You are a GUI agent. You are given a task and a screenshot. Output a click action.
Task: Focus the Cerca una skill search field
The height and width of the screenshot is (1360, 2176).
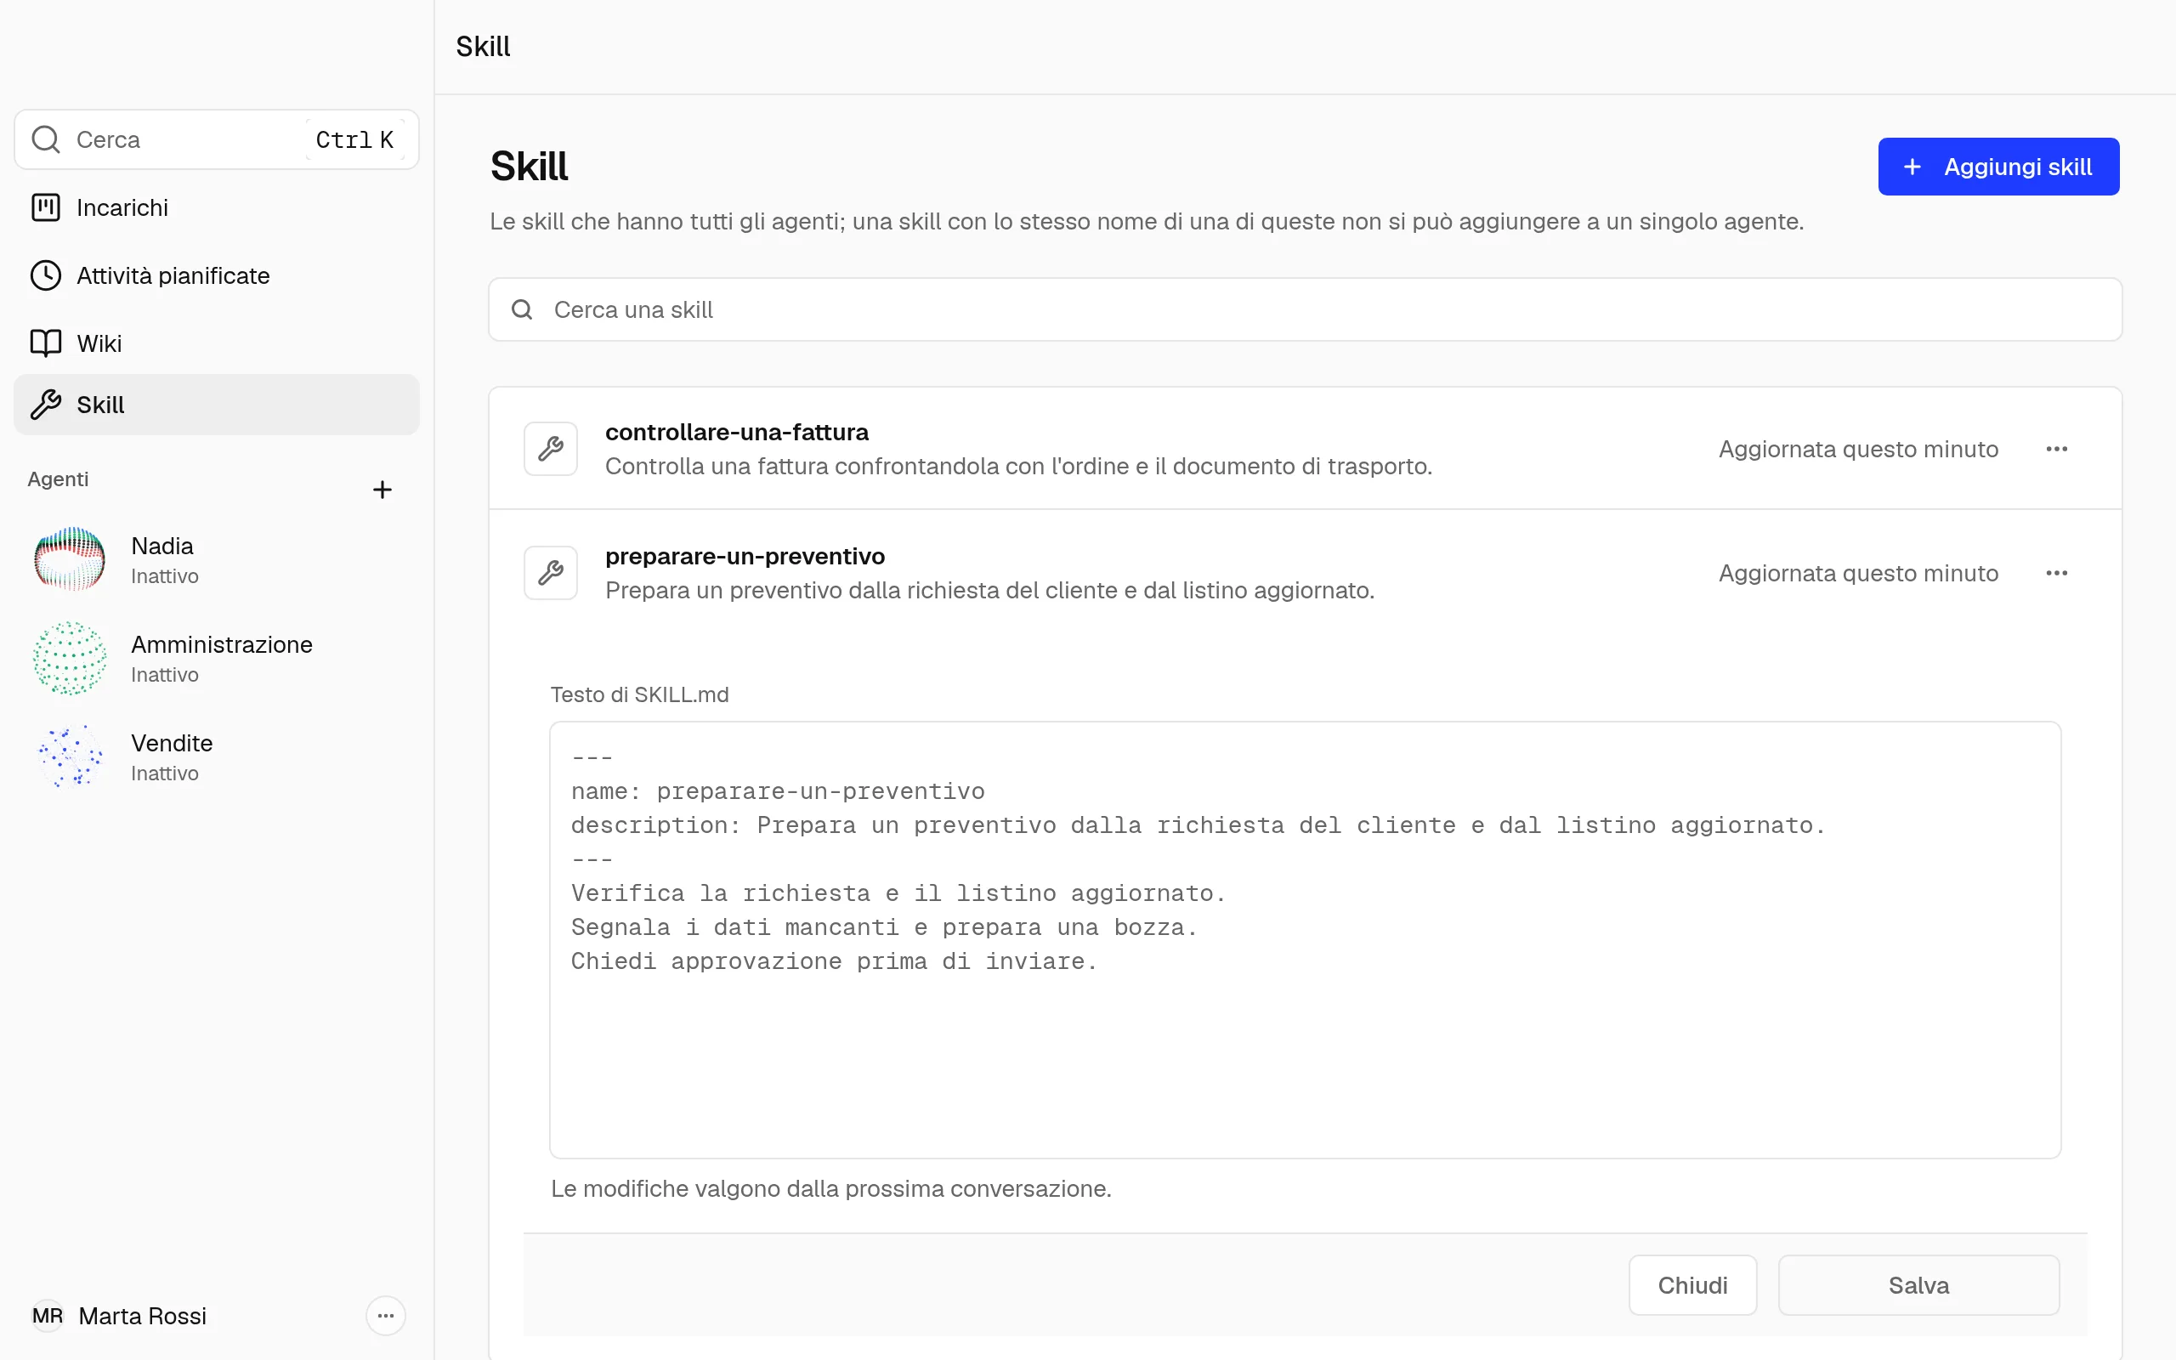click(x=1305, y=309)
